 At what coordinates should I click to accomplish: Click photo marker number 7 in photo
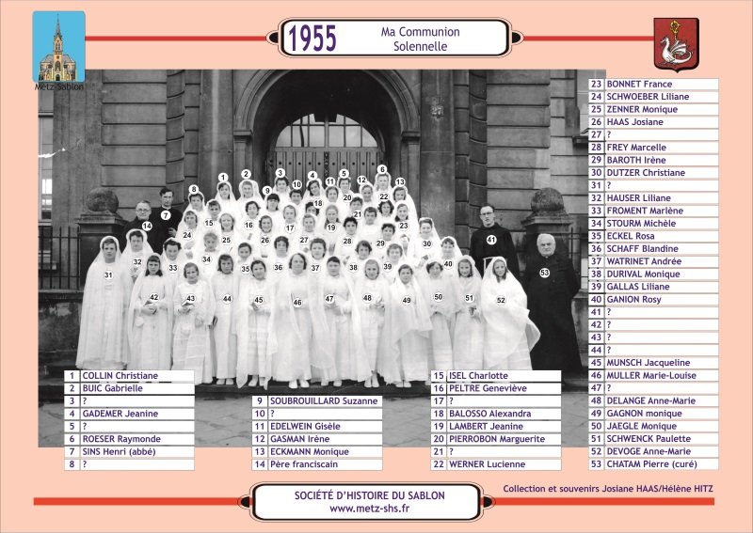(166, 215)
